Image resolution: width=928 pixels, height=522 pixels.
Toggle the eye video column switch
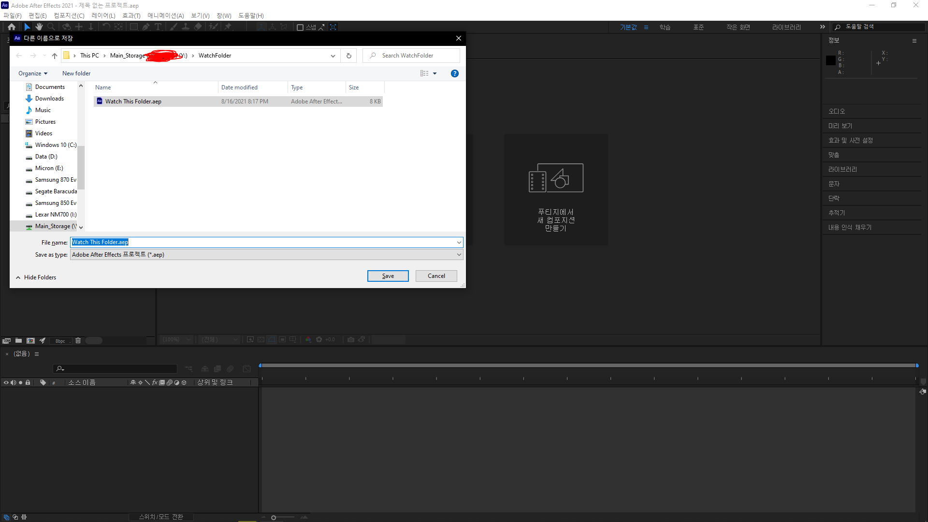[6, 382]
